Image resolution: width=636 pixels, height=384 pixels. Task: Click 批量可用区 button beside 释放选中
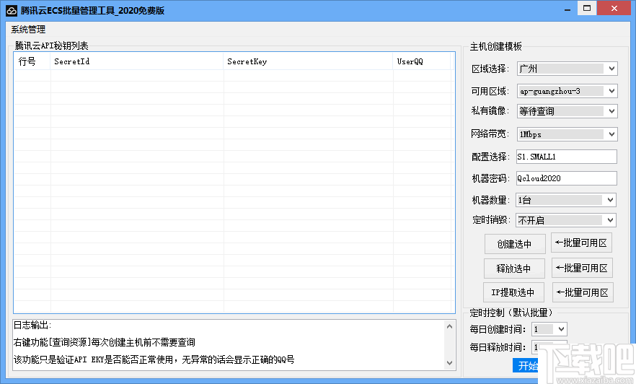coord(582,268)
